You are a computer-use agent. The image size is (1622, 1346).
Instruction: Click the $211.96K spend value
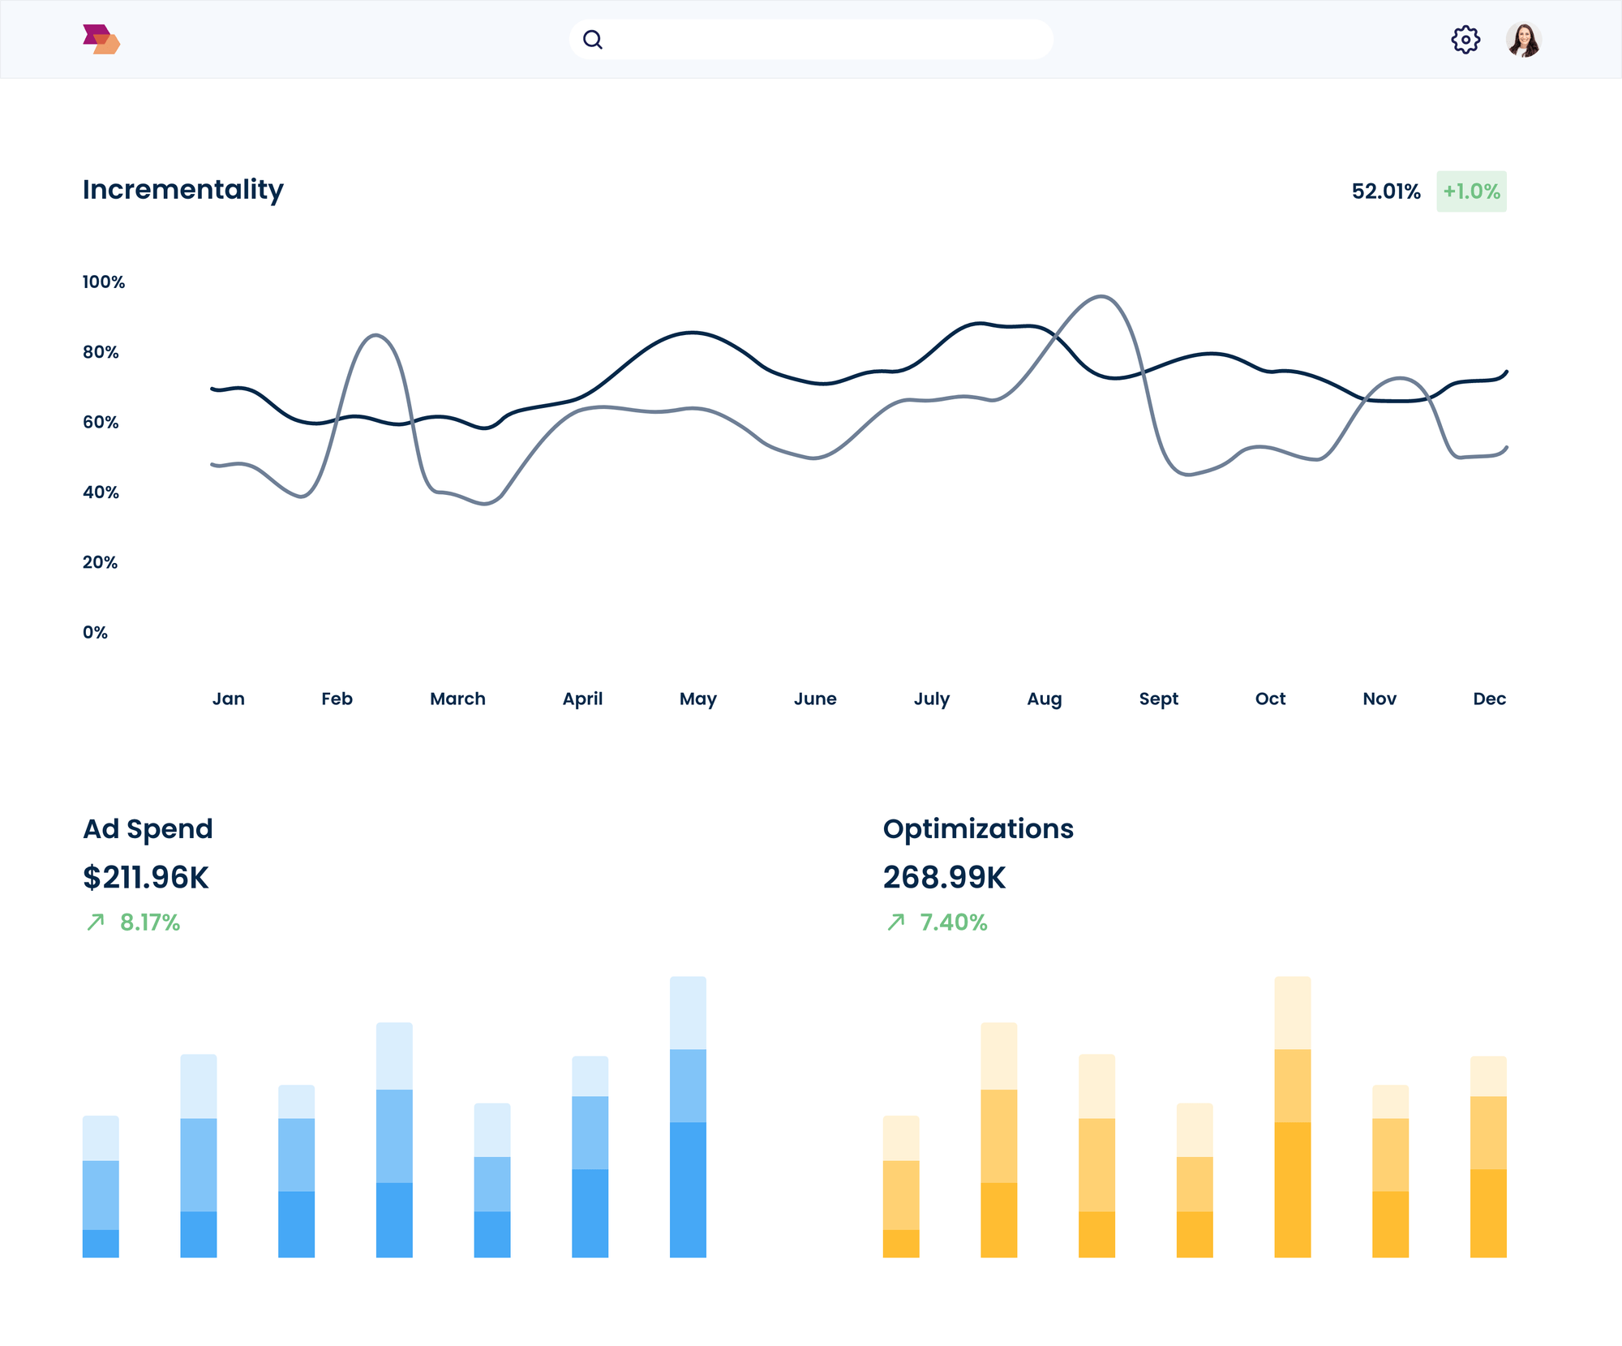(x=146, y=878)
